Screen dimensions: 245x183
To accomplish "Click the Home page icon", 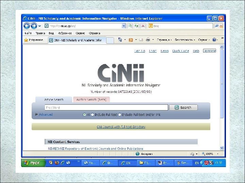I will tap(120, 40).
